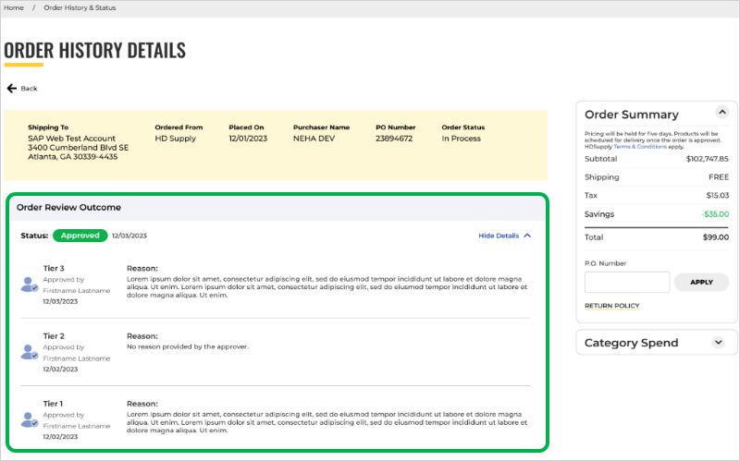740x461 pixels.
Task: Collapse the Order Summary panel
Action: [x=722, y=112]
